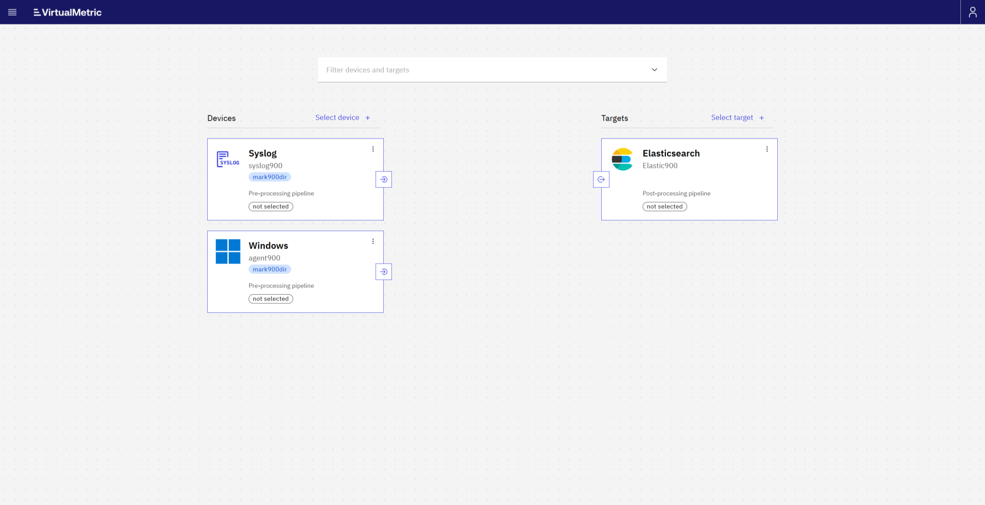Open the three-dot menu on the Syslog card
This screenshot has height=505, width=985.
373,149
